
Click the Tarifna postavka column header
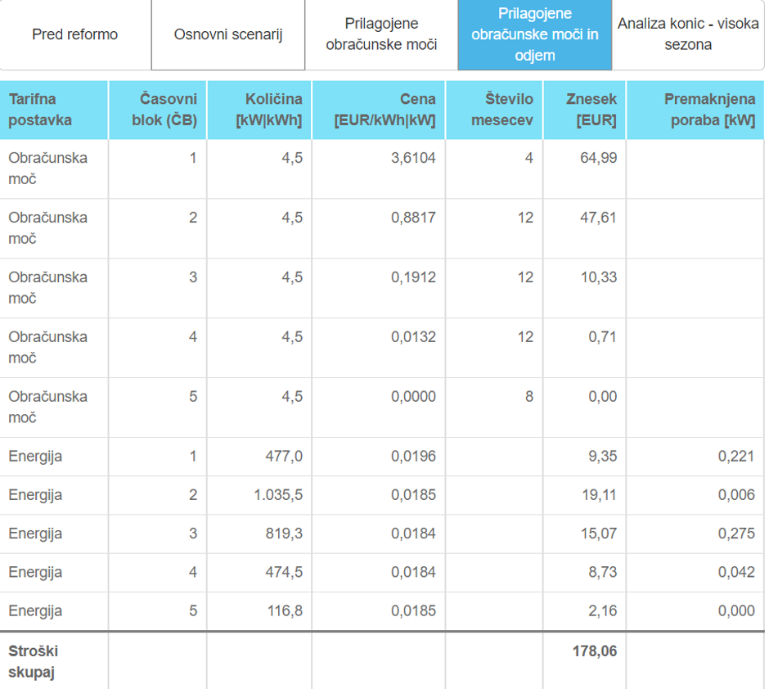pos(40,110)
